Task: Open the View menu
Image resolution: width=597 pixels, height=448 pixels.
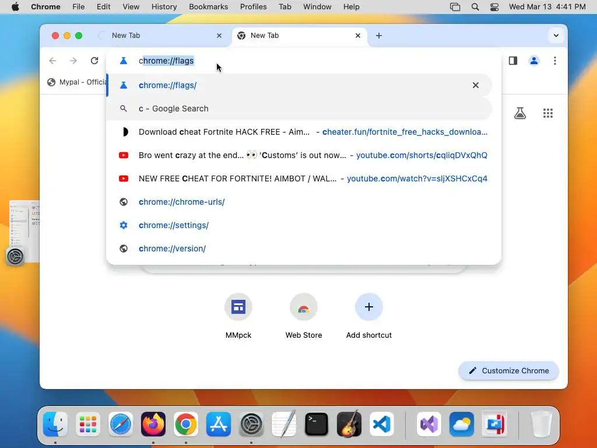Action: pos(131,6)
